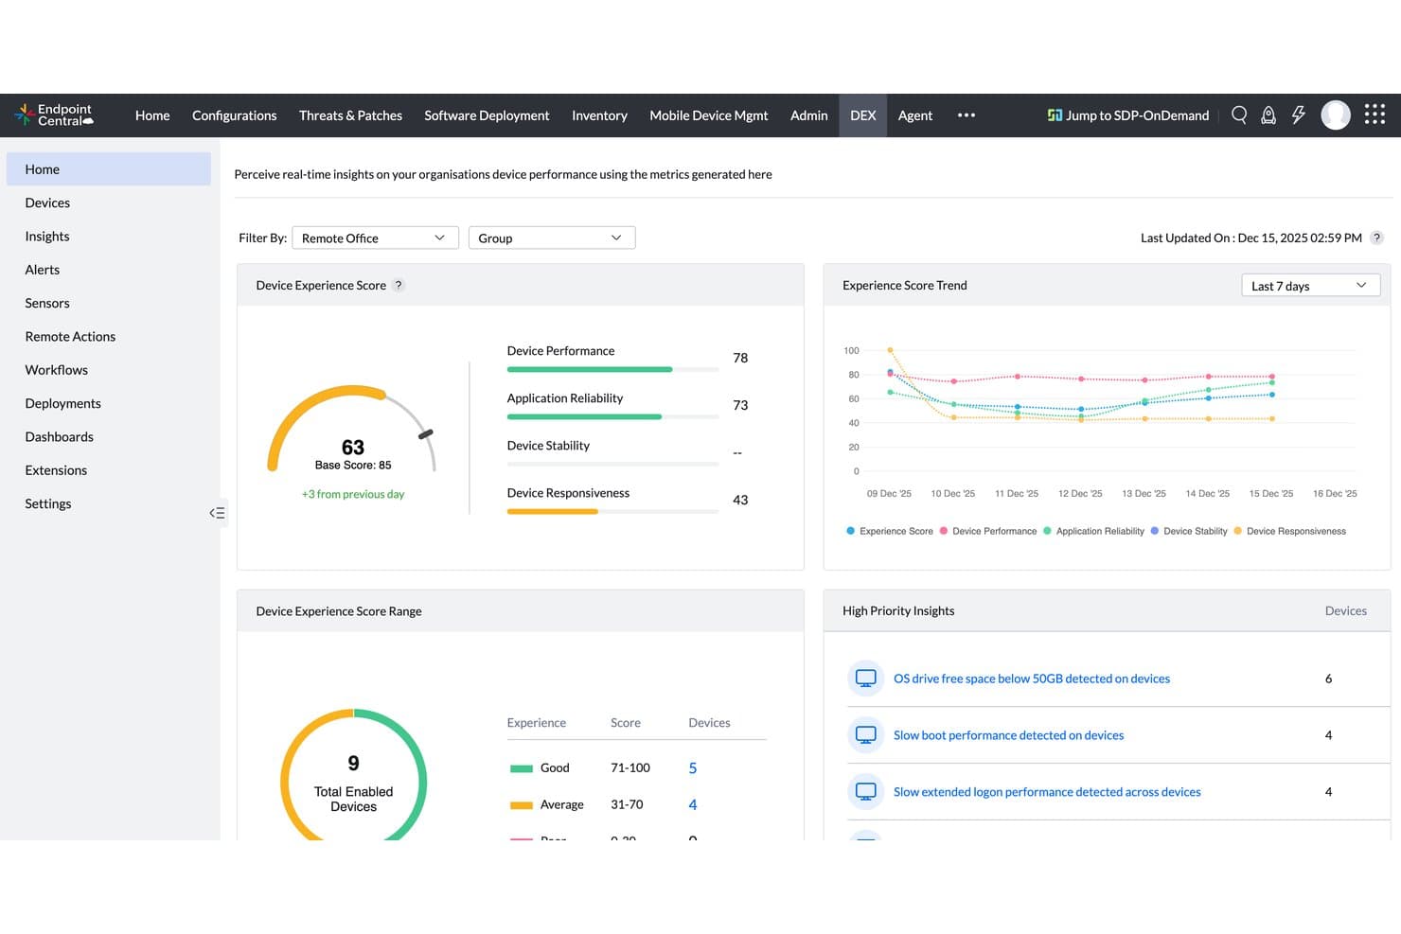1401x934 pixels.
Task: Click the SDP icon beside Jump to SDP-OnDemand
Action: (x=1055, y=115)
